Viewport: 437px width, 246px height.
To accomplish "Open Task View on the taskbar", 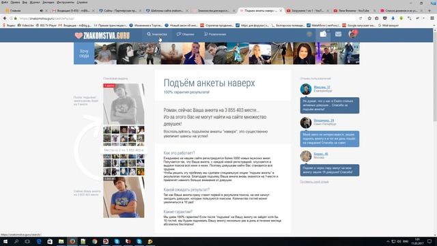I will click(27, 241).
